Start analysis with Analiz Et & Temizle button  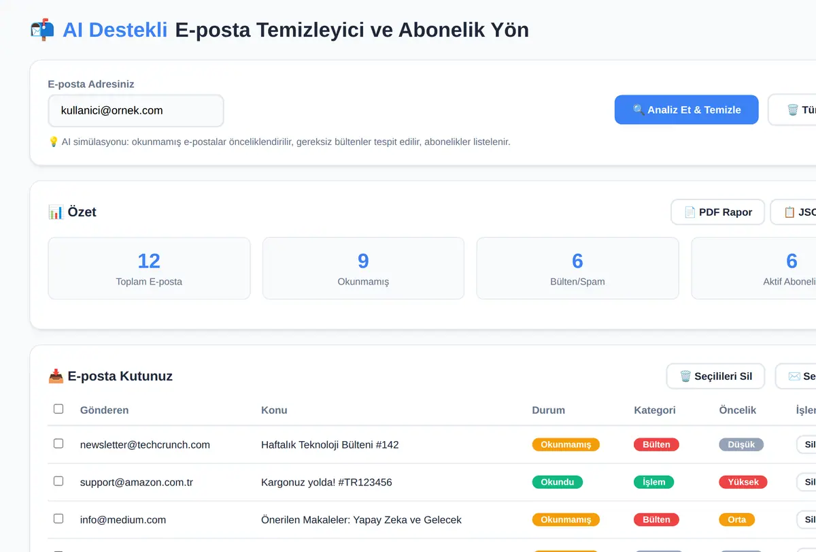coord(686,110)
